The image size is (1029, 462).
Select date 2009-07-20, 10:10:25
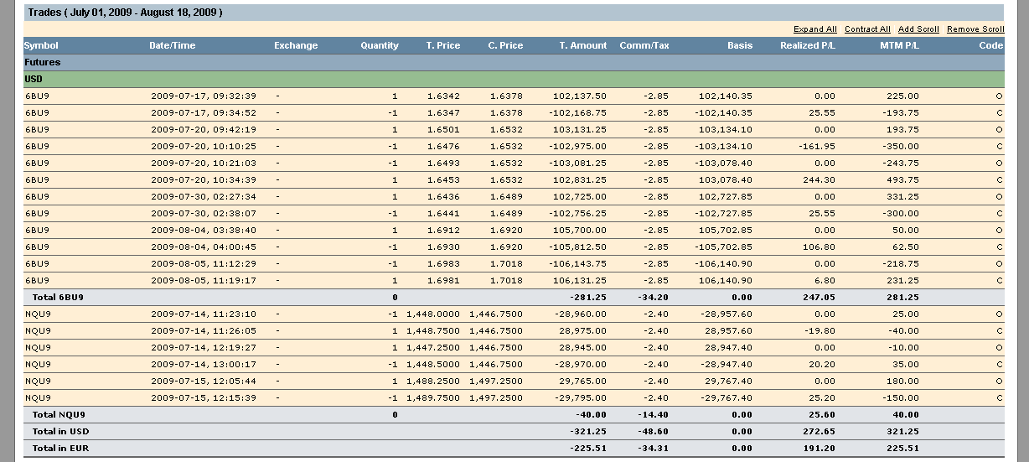pos(204,146)
